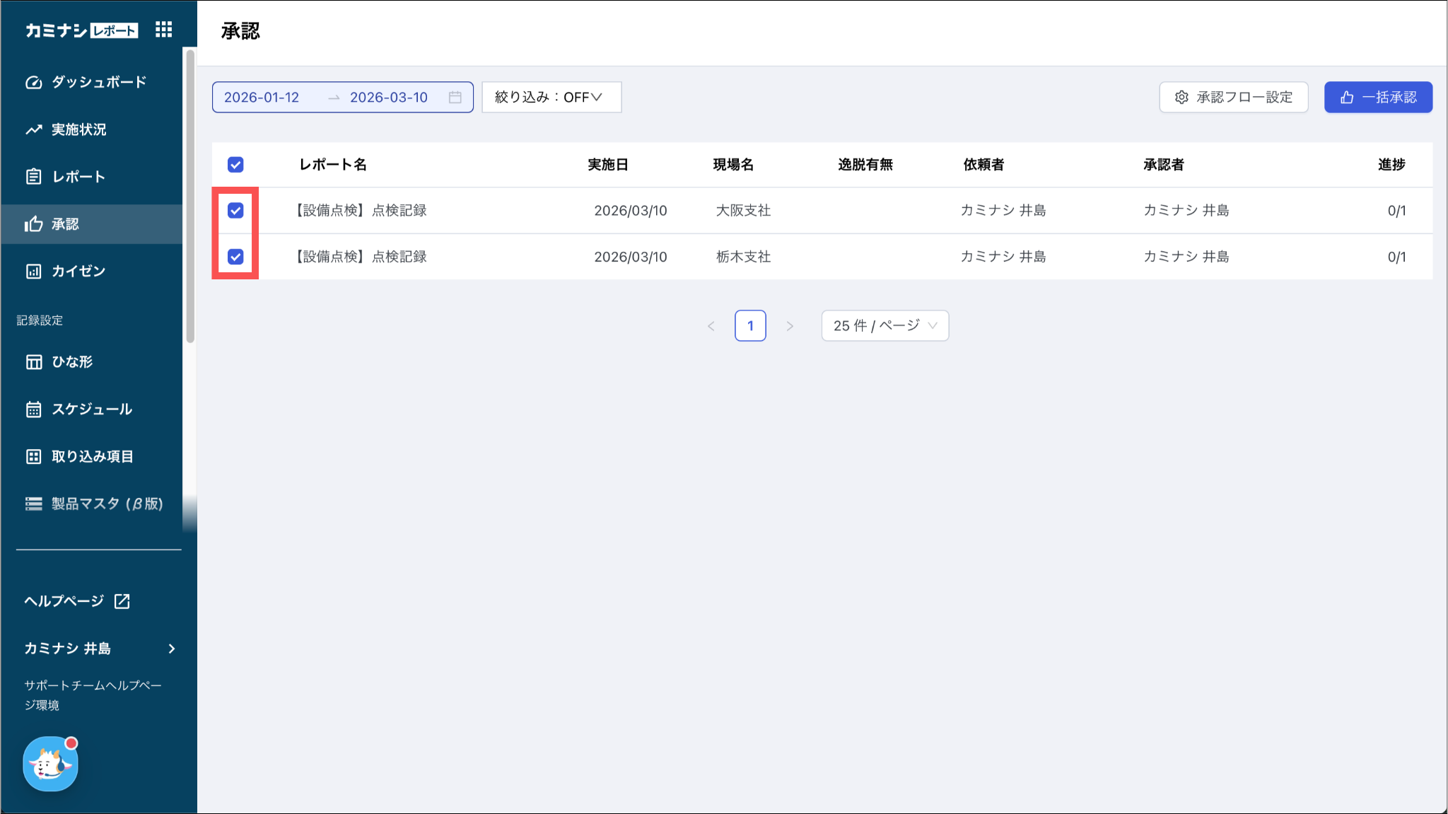Click the dashboard gauge icon
The width and height of the screenshot is (1448, 814).
(33, 83)
